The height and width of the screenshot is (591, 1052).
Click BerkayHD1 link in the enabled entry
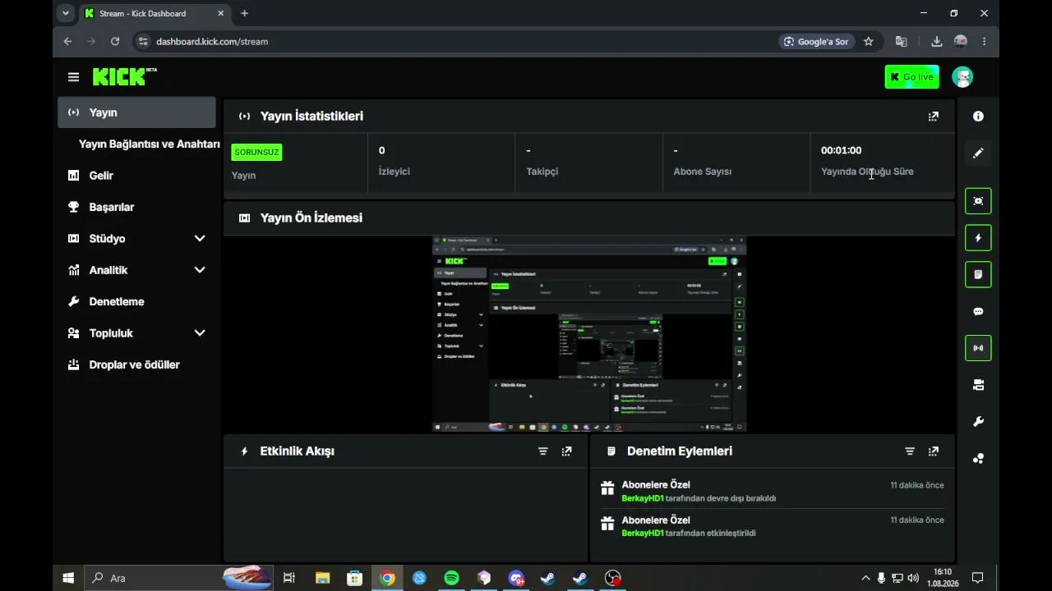[643, 534]
